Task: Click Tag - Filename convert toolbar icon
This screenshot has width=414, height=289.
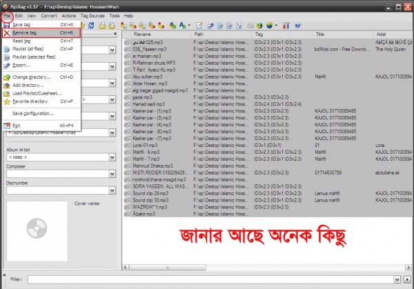Action: [x=124, y=26]
